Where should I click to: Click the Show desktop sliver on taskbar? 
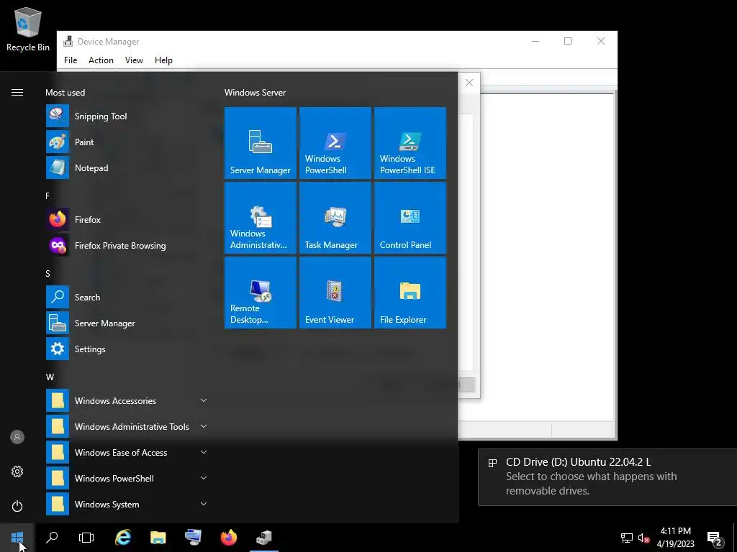735,538
